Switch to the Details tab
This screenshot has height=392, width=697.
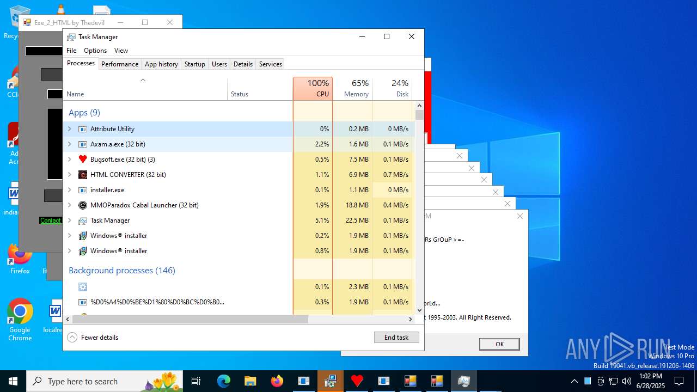(x=243, y=64)
